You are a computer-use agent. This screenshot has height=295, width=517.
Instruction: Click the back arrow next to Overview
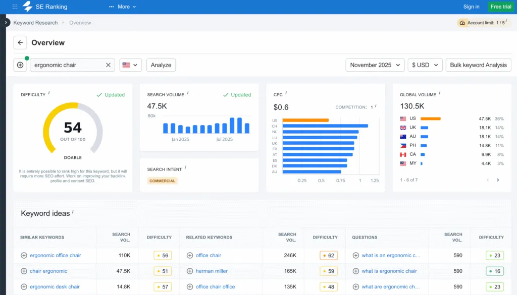20,42
